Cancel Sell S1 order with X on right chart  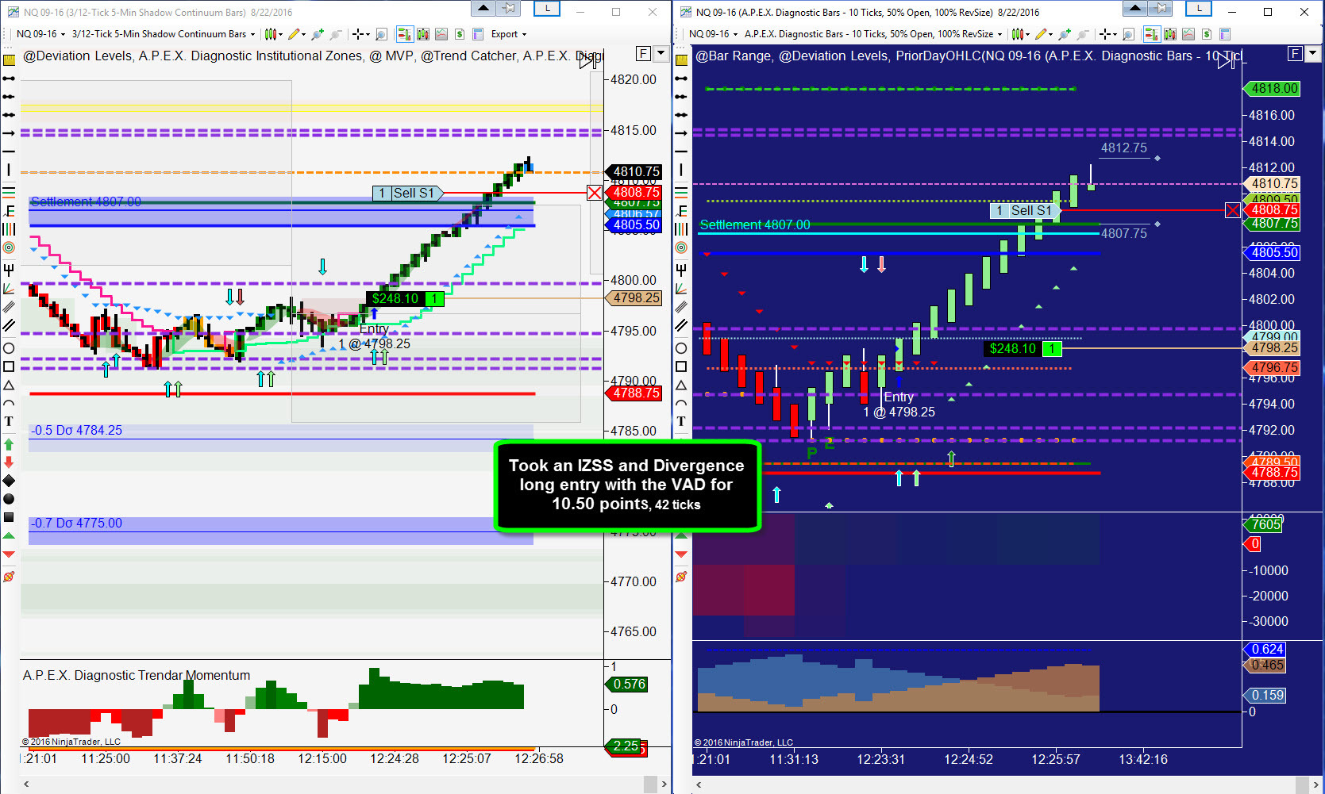[x=1233, y=210]
